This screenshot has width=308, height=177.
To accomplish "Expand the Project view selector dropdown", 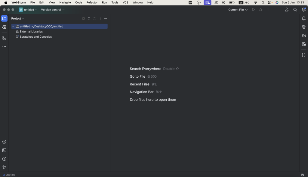I will tap(18, 18).
